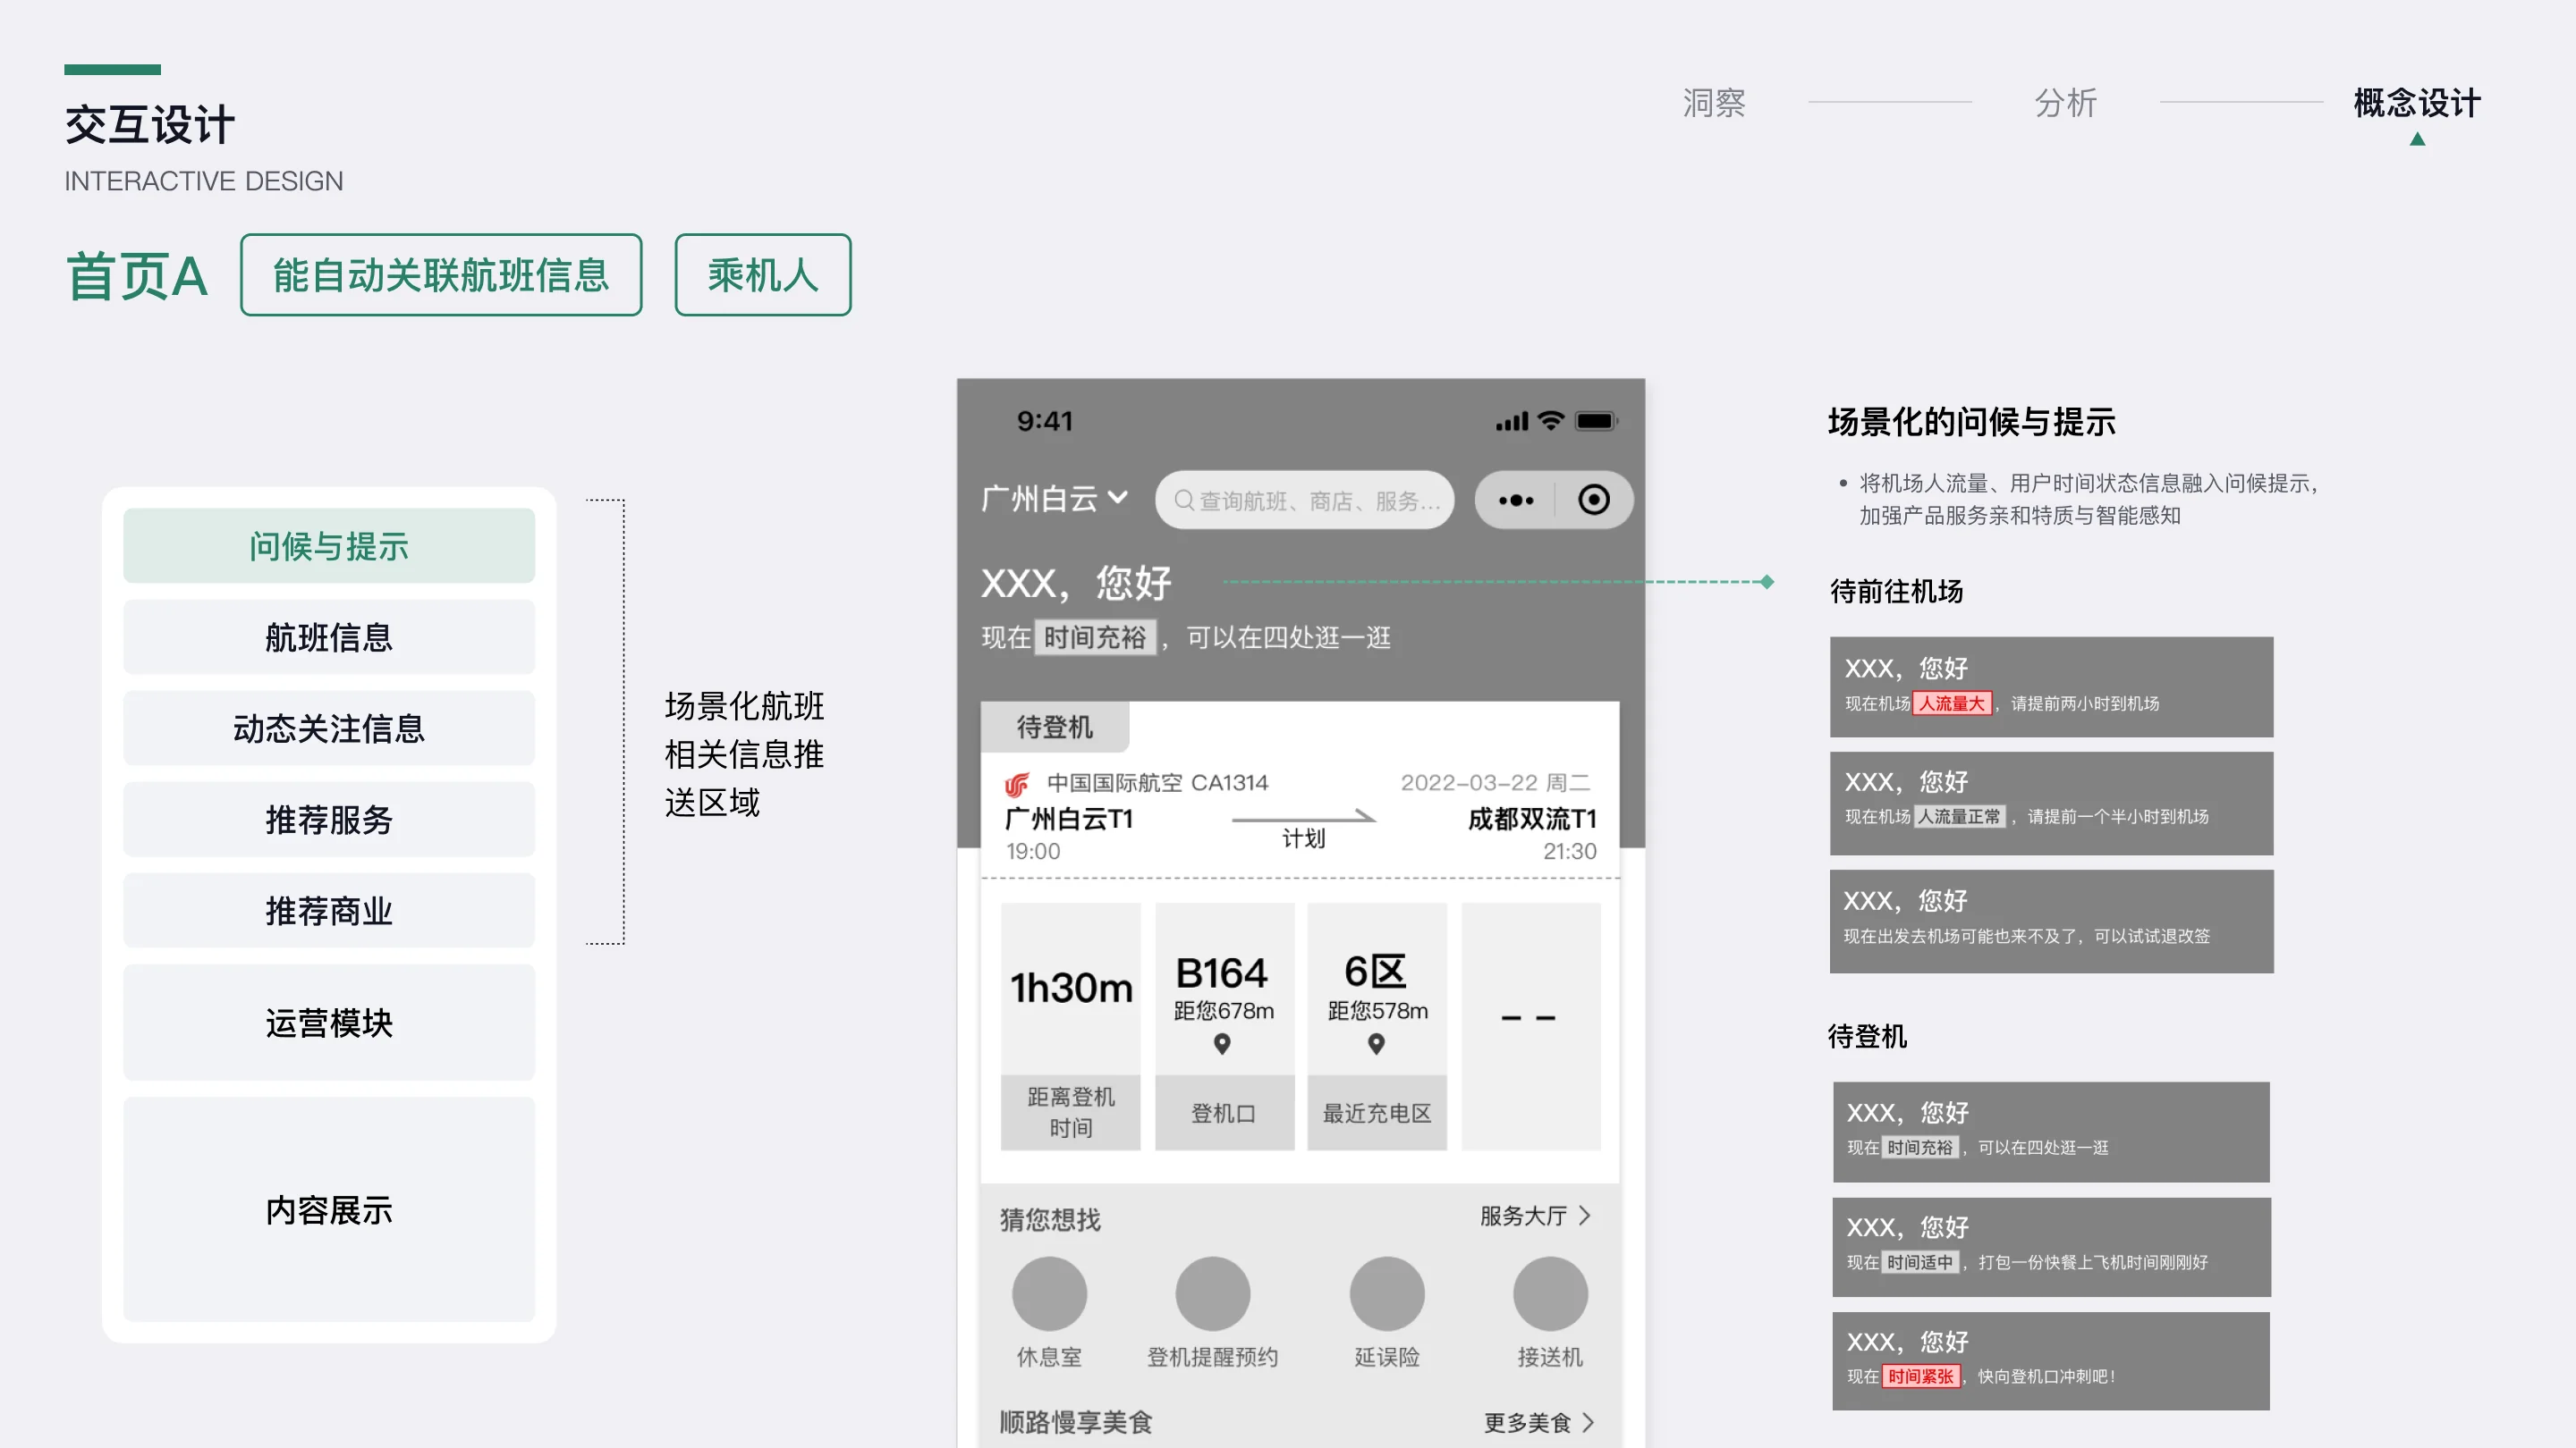The height and width of the screenshot is (1448, 2576).
Task: Click the 19:00 departure time
Action: click(x=1033, y=852)
